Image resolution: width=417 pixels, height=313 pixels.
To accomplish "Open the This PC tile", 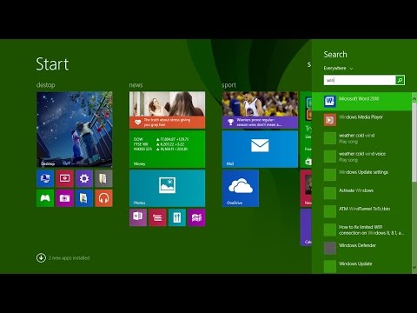I will click(x=45, y=178).
